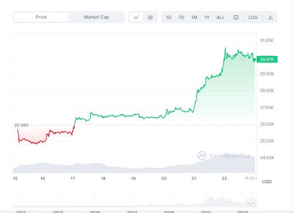Image resolution: width=294 pixels, height=213 pixels.
Task: Click the range selector pause handle
Action: (x=251, y=200)
